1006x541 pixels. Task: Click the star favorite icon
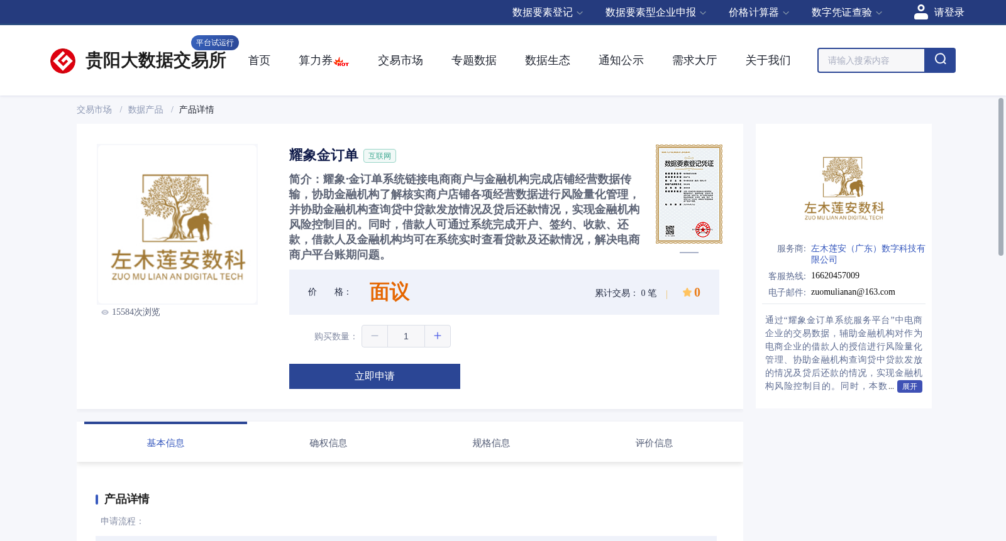pyautogui.click(x=687, y=292)
